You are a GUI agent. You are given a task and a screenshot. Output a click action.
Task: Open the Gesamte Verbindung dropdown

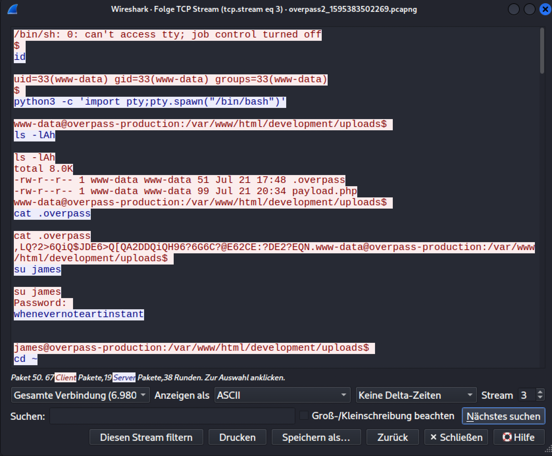pos(80,395)
